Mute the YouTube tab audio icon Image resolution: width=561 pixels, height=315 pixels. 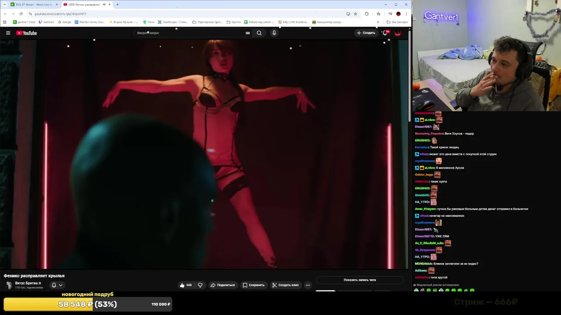coord(104,4)
